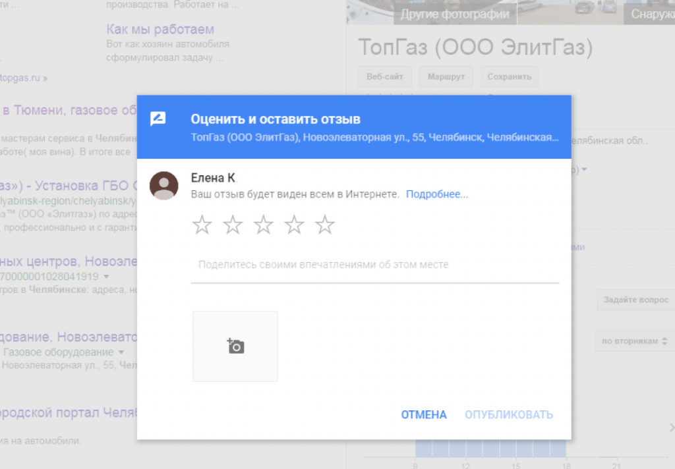Viewport: 675px width, 469px height.
Task: Click the dialog title 'Оценить и оставить отзыв'
Action: pos(276,119)
